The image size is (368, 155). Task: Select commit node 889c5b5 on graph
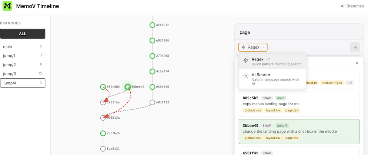point(103,87)
